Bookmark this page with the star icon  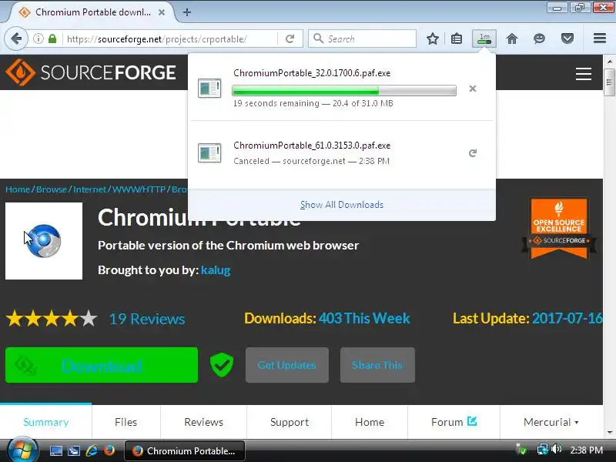(433, 39)
